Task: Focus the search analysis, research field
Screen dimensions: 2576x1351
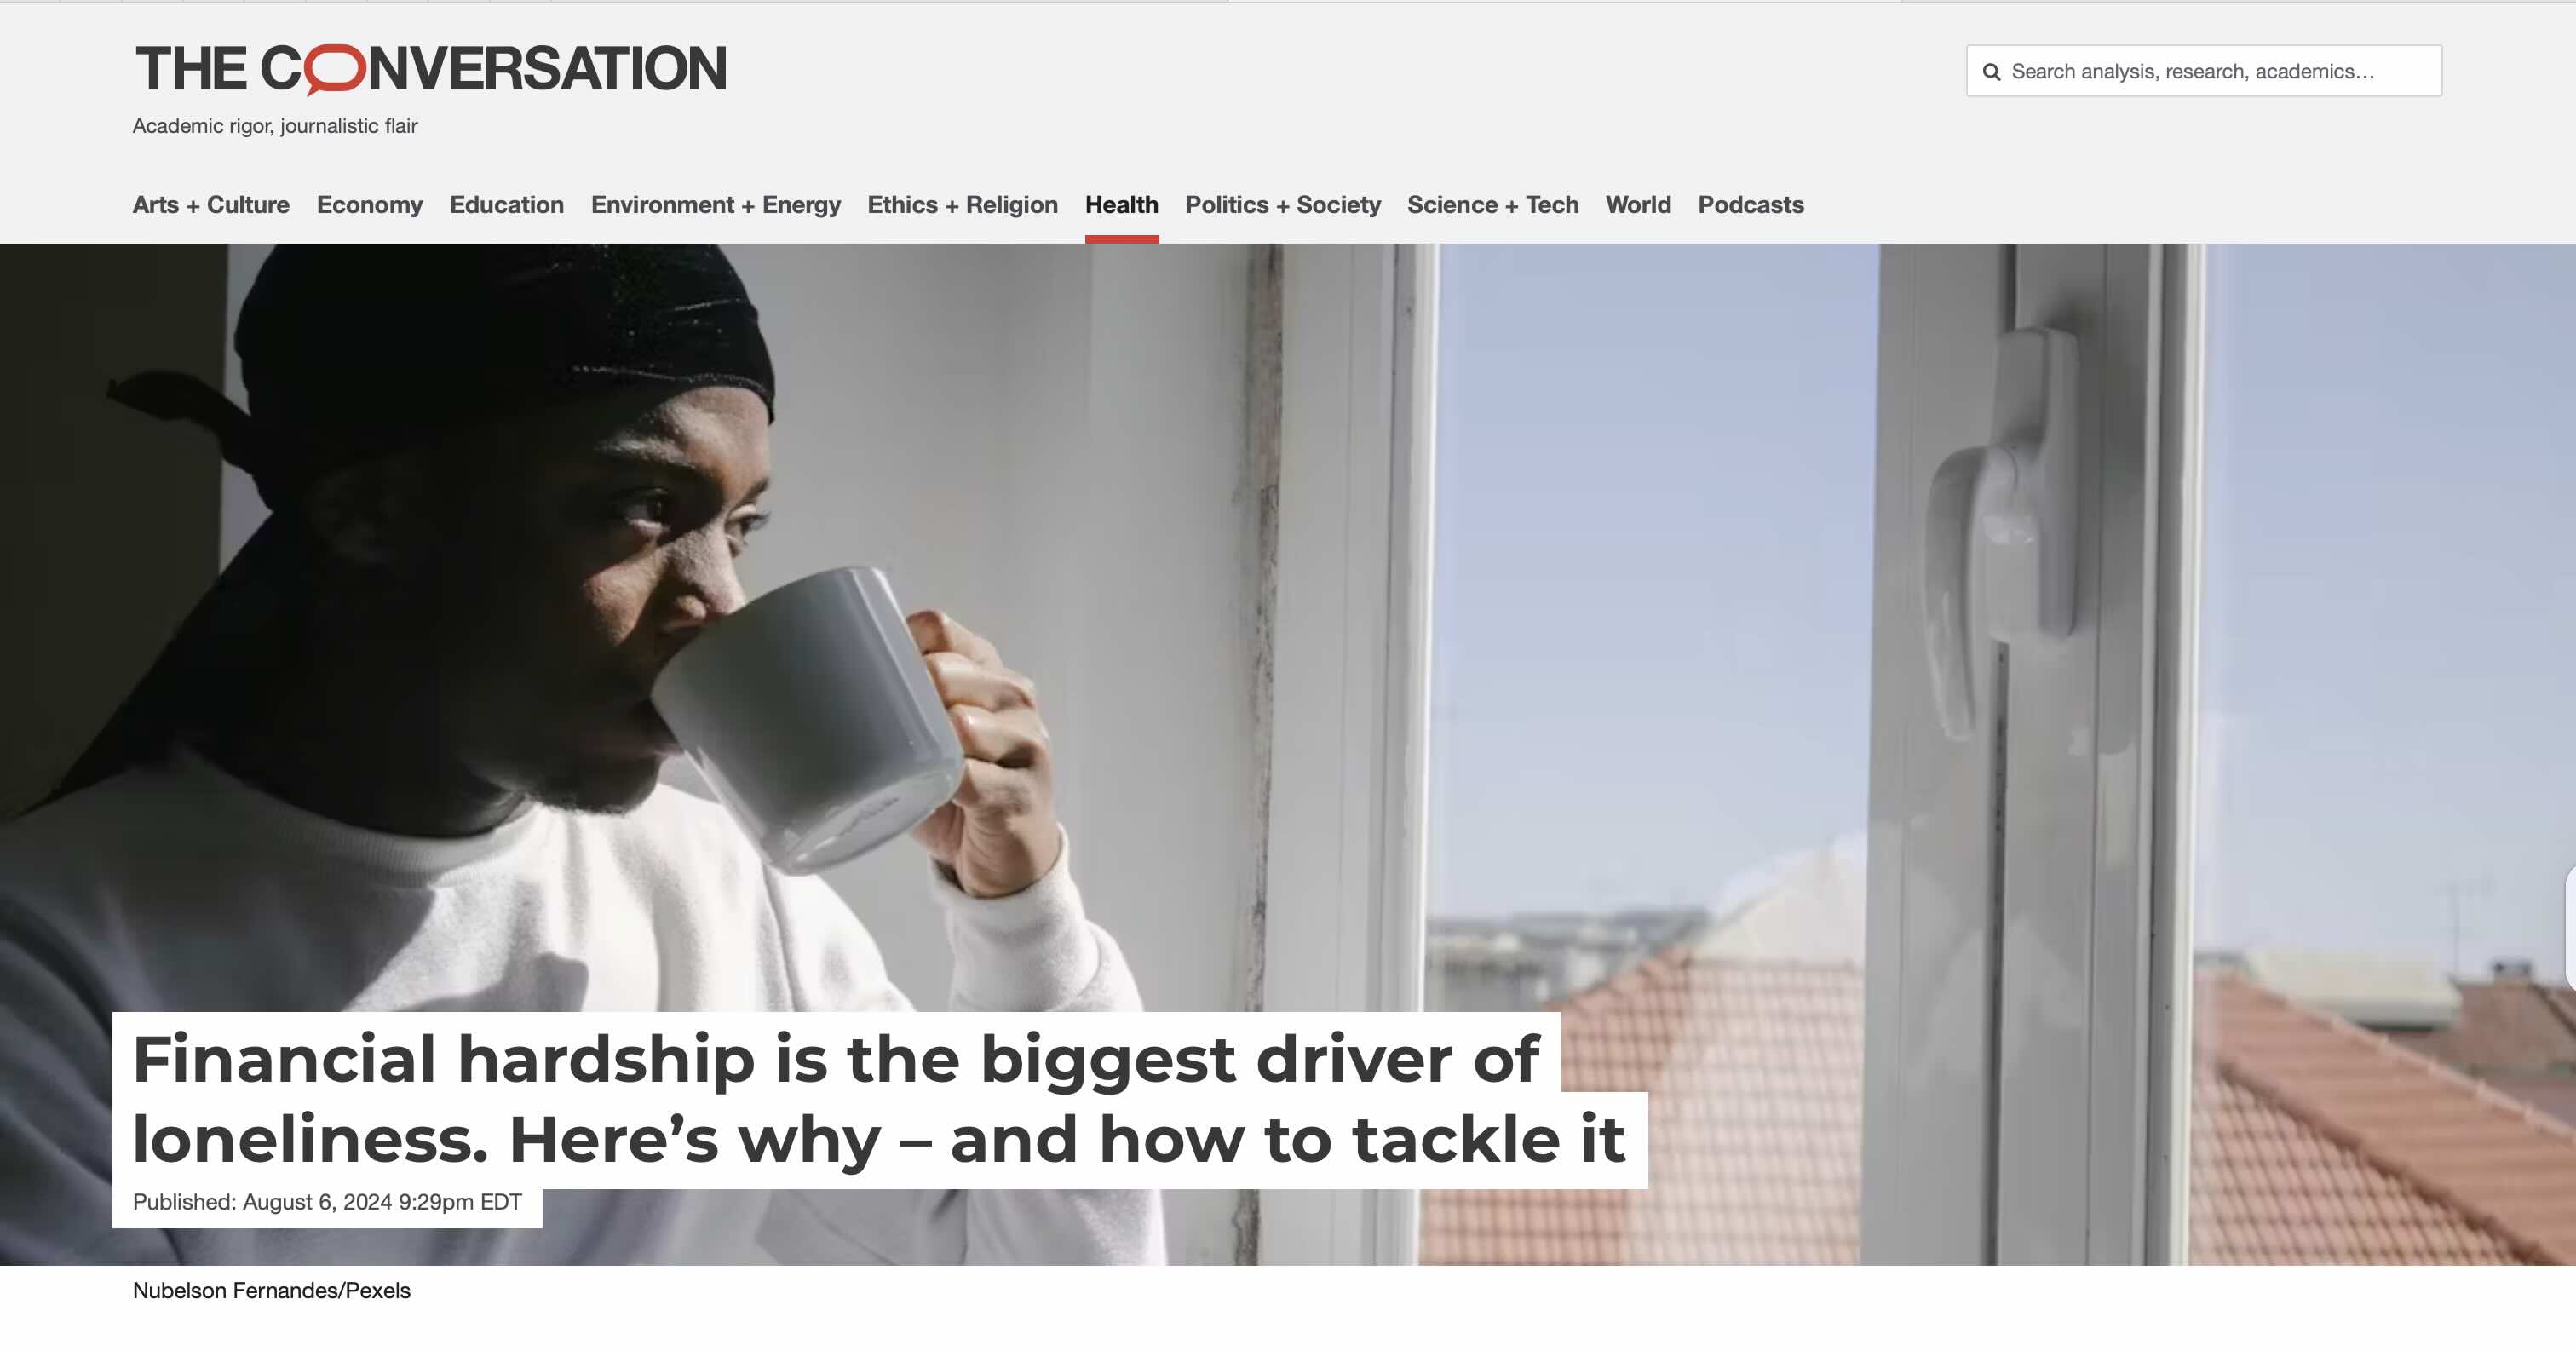Action: [2204, 71]
